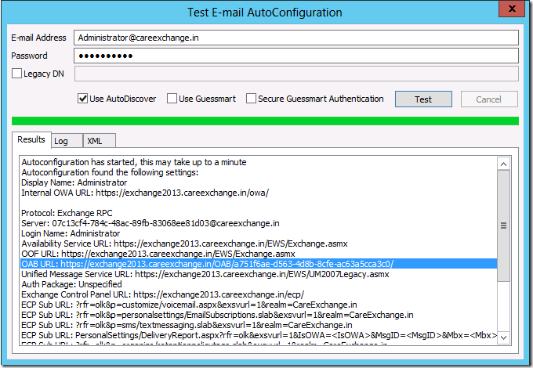The width and height of the screenshot is (533, 368).
Task: Click the green progress bar
Action: tap(265, 121)
